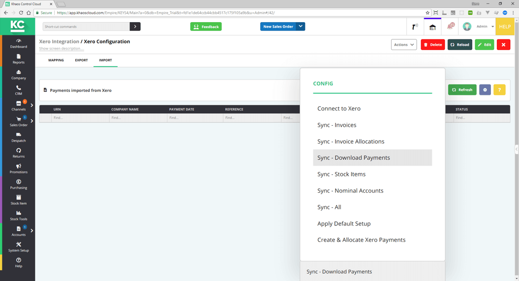Choose Sync - Invoice Allocations
Screen dimensions: 519x281
[372, 141]
